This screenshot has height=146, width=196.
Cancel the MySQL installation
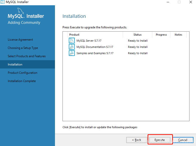183,140
